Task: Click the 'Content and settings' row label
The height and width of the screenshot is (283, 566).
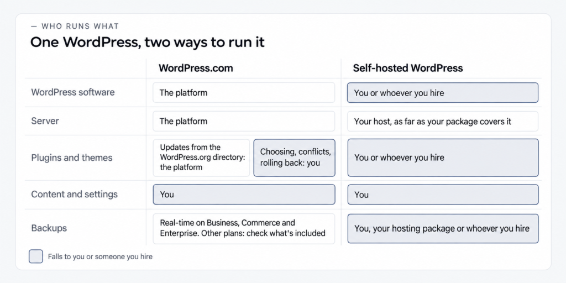Action: [75, 194]
